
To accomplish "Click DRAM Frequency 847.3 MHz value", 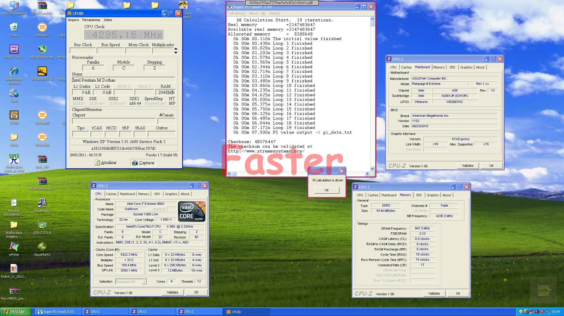I will click(x=422, y=228).
